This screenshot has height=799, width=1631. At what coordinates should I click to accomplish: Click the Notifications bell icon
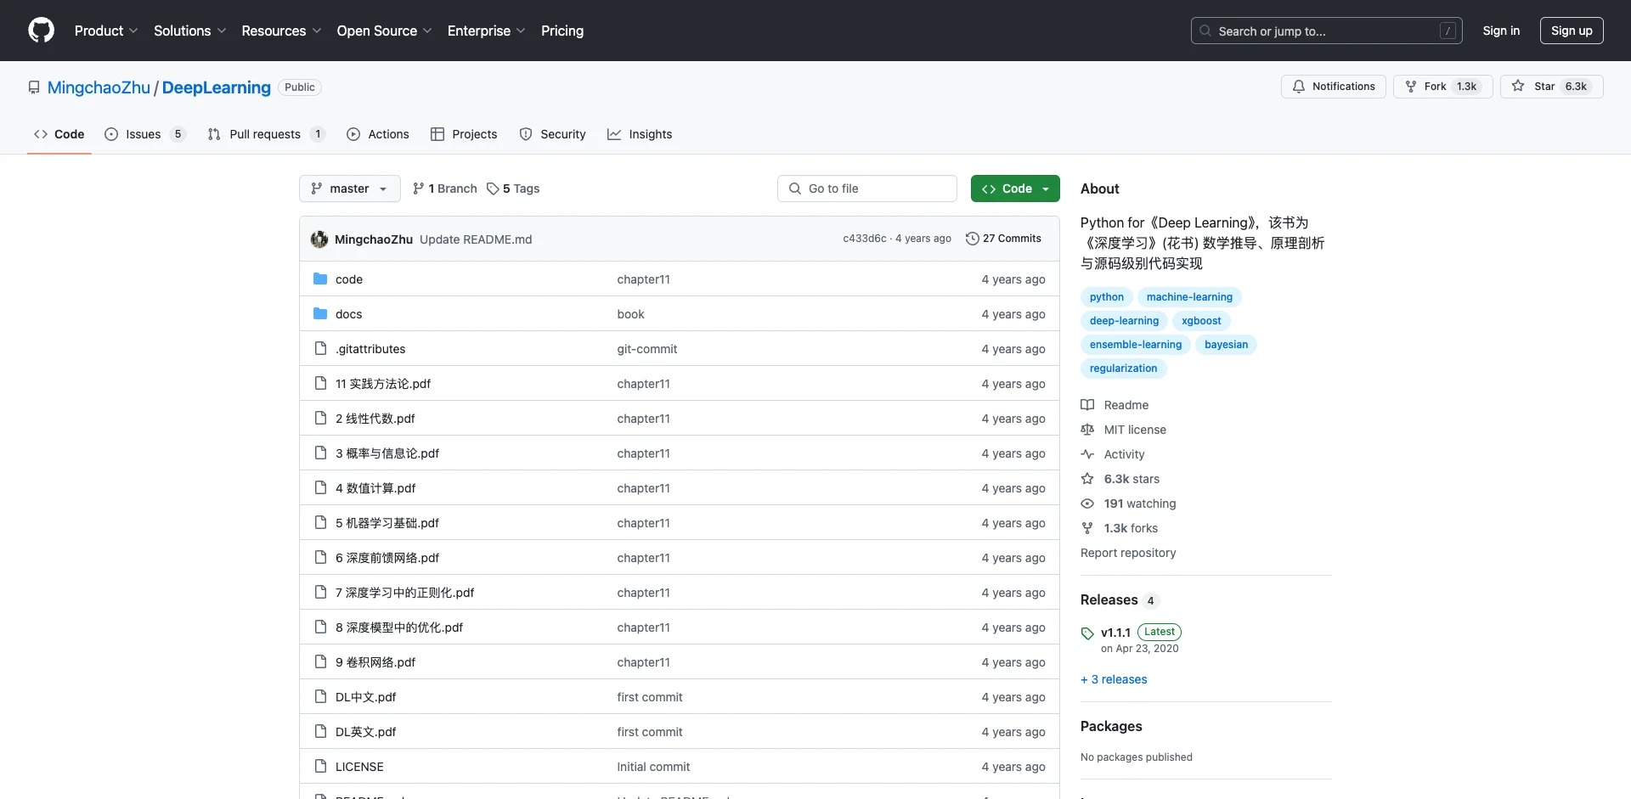1299,87
